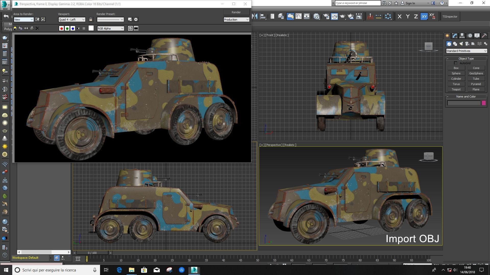Viewport: 490px width, 275px height.
Task: Select the Shapes category icon
Action: coord(455,44)
